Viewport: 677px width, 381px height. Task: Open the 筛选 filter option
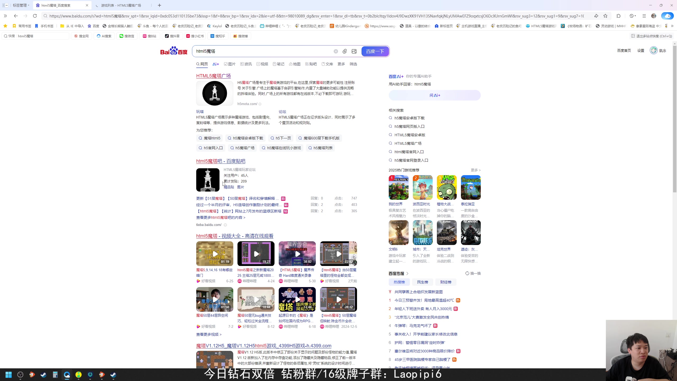[x=353, y=64]
